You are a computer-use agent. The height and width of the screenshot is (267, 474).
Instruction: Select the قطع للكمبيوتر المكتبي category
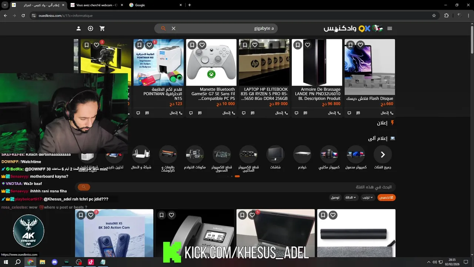tap(248, 159)
